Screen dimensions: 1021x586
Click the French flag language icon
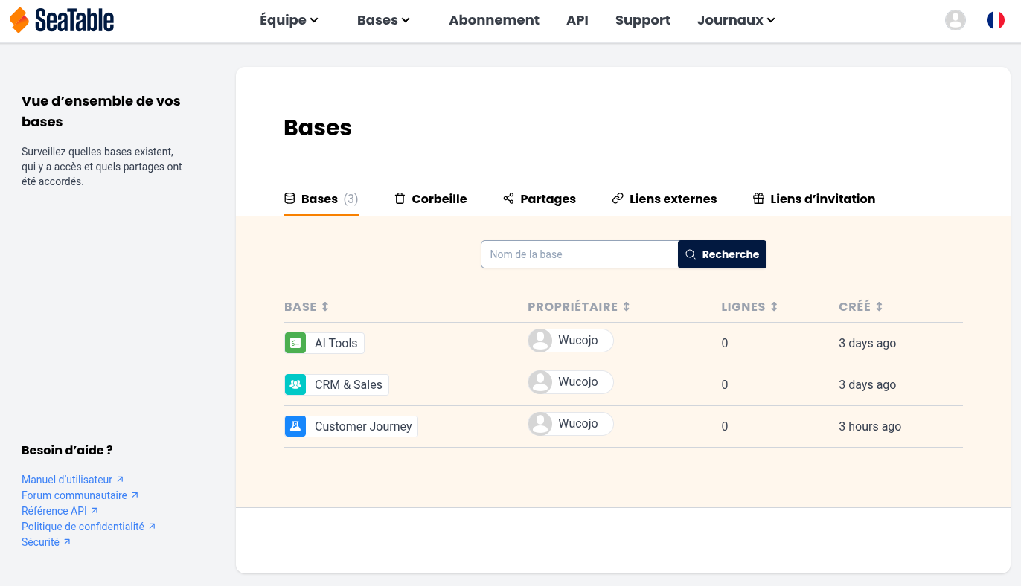pyautogui.click(x=995, y=20)
